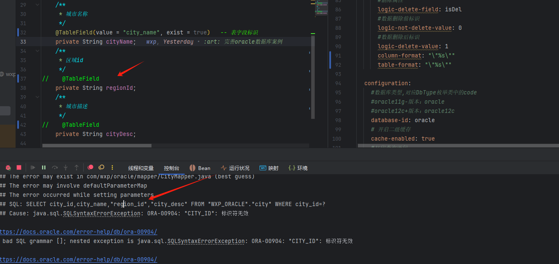Viewport: 559px width, 264px height.
Task: Click the editor's horizontal scrollbar thumb
Action: pos(97,146)
